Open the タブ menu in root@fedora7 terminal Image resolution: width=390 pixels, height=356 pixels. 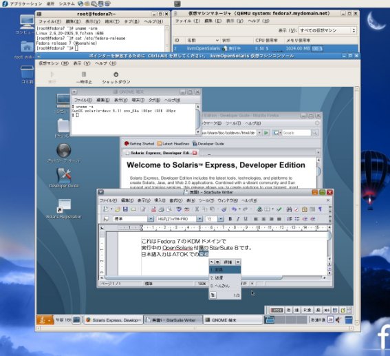[x=131, y=21]
